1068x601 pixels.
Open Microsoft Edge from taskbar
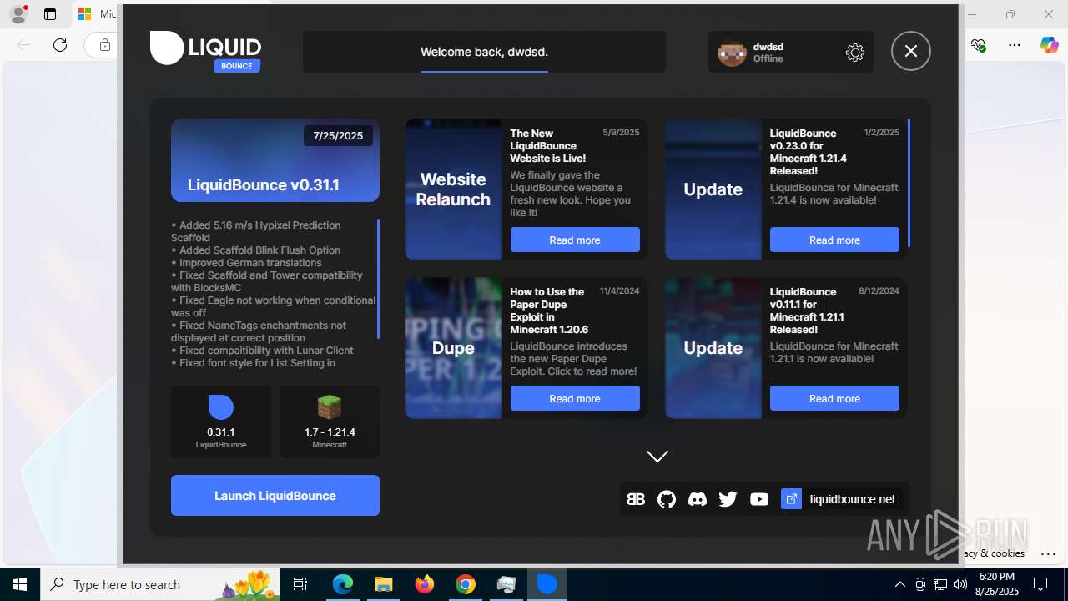[x=343, y=584]
